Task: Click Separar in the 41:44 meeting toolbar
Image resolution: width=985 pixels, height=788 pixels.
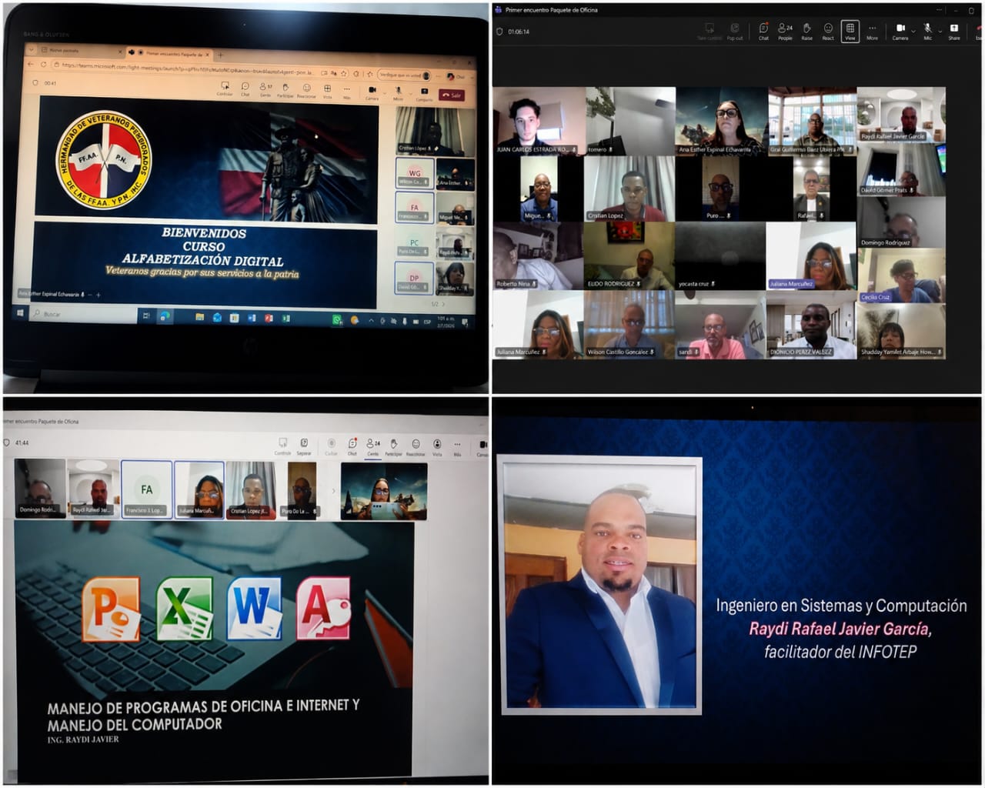Action: [x=304, y=446]
